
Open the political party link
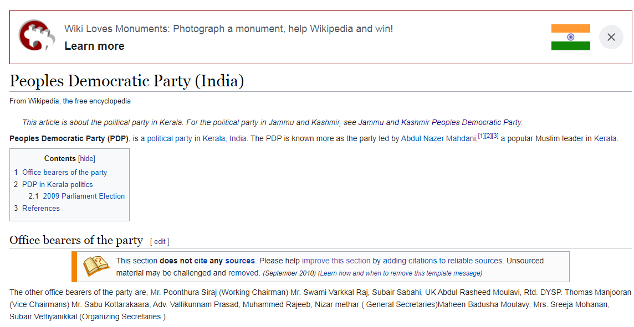[170, 138]
